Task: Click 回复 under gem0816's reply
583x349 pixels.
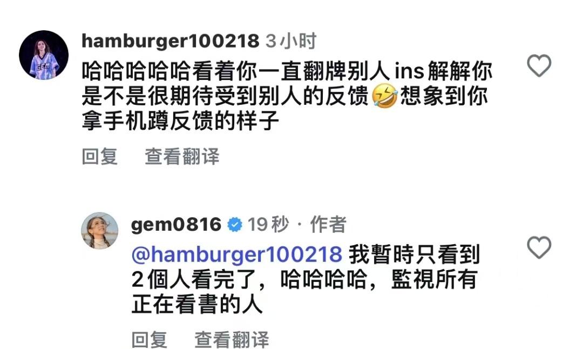Action: coord(150,340)
